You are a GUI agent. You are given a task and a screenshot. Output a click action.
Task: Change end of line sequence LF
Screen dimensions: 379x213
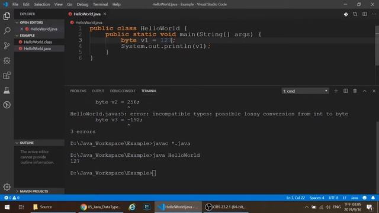(344, 198)
